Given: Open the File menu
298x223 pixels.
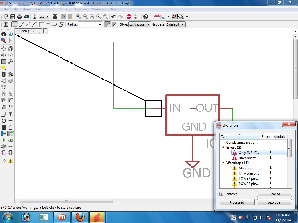Looking at the screenshot, I should 5,9.
